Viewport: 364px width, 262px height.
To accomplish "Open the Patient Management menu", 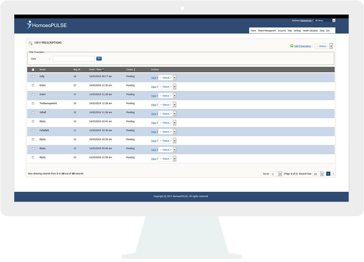I will point(267,31).
